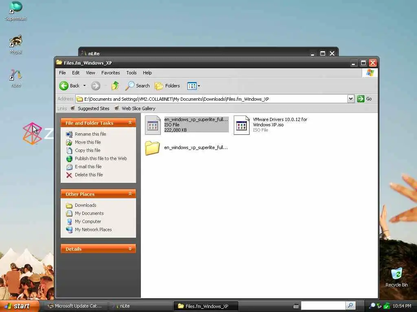Click the magnifier icon in the system tray
The width and height of the screenshot is (417, 312).
click(x=372, y=306)
